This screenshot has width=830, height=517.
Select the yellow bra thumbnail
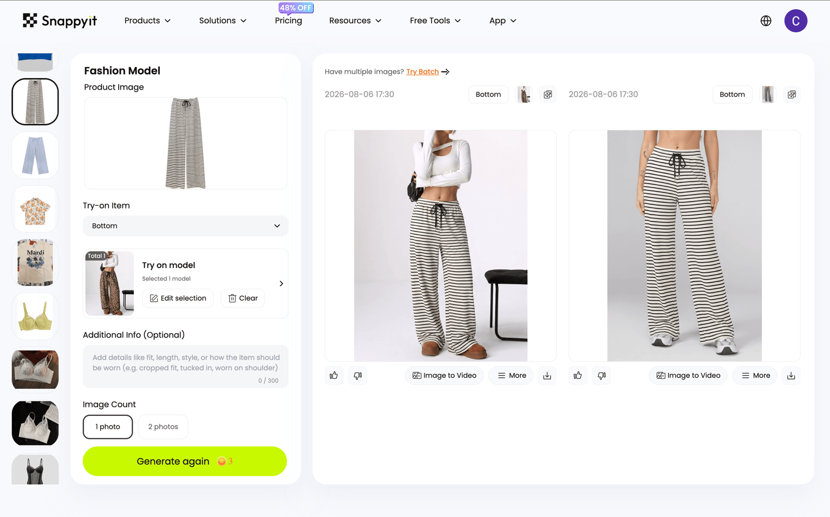[35, 316]
